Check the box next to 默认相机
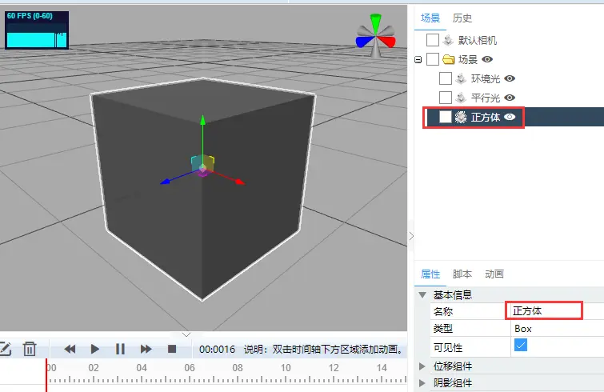This screenshot has width=604, height=392. (433, 40)
